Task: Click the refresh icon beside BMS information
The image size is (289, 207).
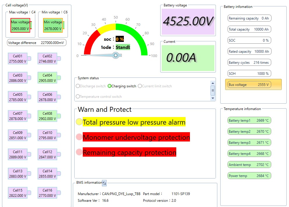Action: click(x=104, y=183)
